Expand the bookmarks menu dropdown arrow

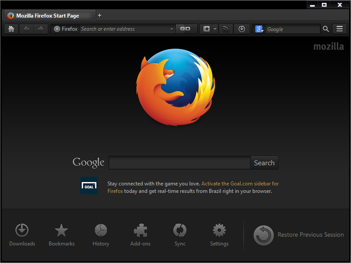(215, 29)
